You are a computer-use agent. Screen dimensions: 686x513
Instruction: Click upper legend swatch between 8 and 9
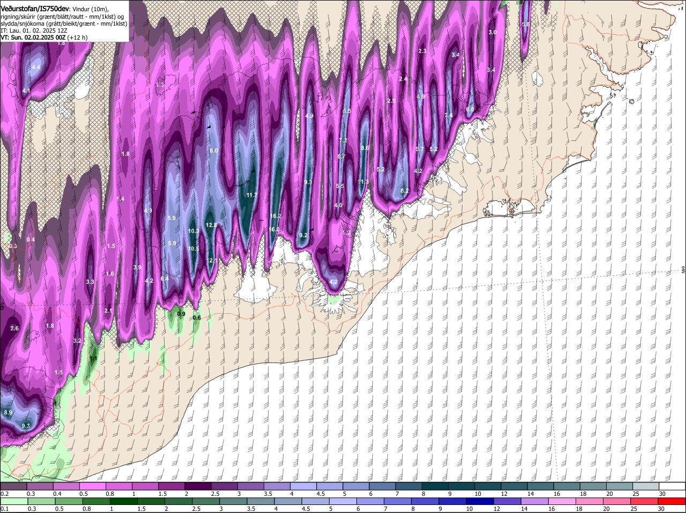coord(435,486)
